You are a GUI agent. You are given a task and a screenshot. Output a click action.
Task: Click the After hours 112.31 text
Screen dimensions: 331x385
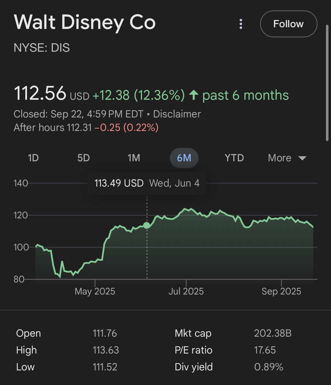53,128
